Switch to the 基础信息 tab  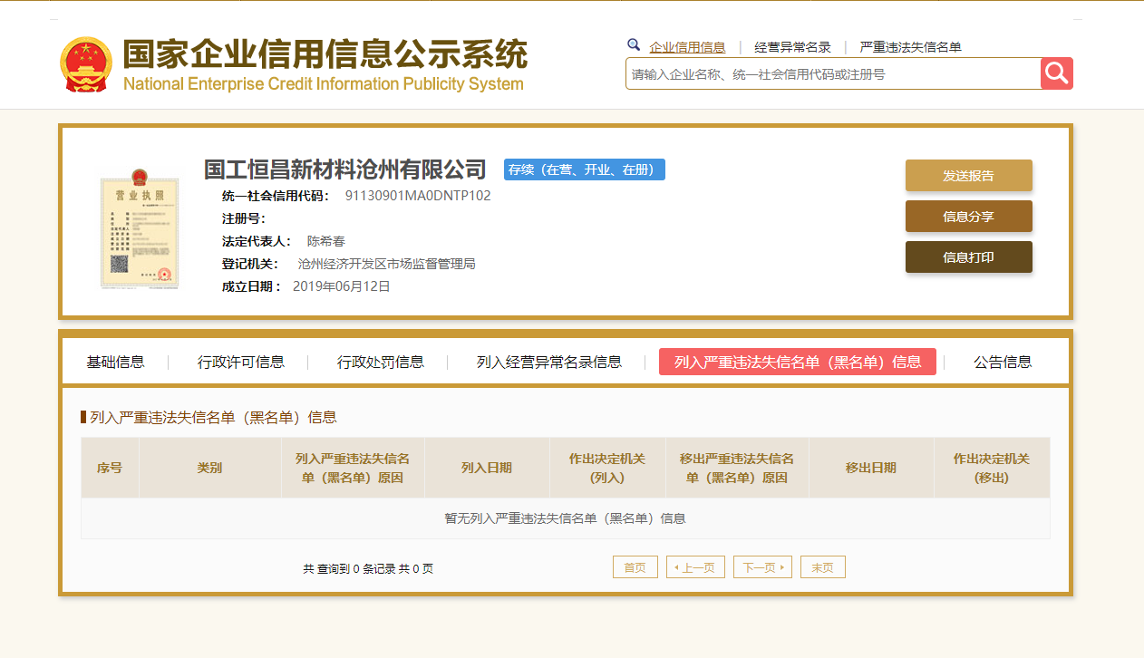point(115,362)
